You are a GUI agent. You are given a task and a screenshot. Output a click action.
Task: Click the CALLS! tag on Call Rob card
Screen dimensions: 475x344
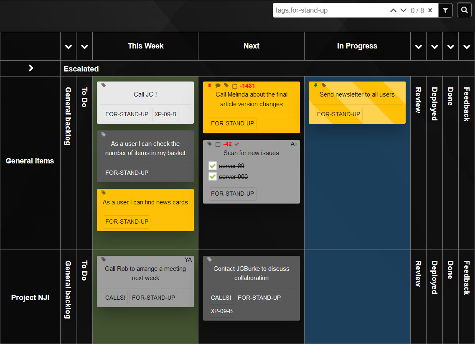[x=115, y=297]
